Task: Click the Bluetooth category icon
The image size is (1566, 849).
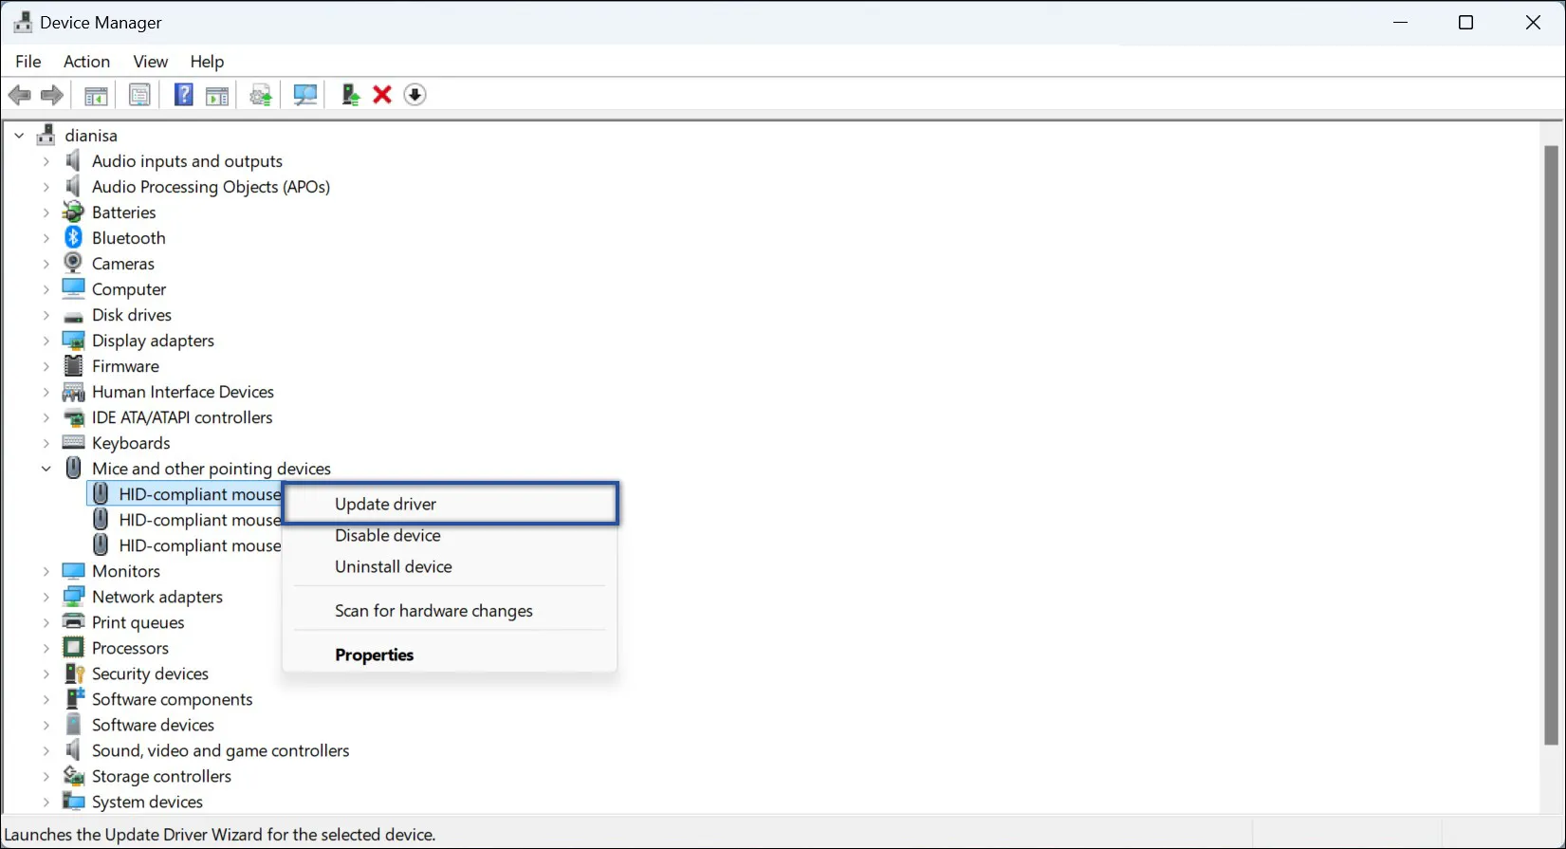Action: tap(73, 238)
